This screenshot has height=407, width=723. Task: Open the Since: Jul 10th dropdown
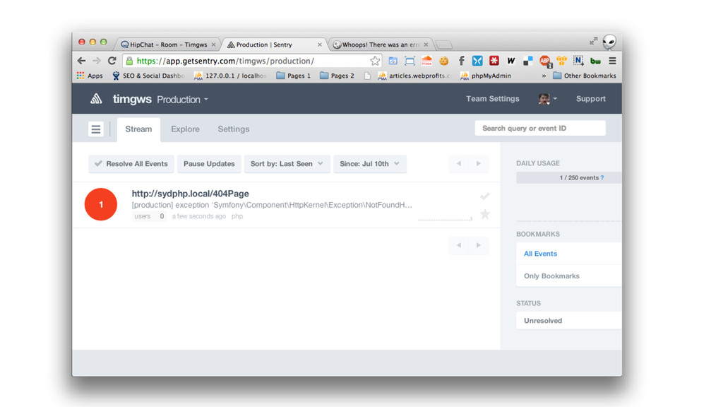(370, 164)
